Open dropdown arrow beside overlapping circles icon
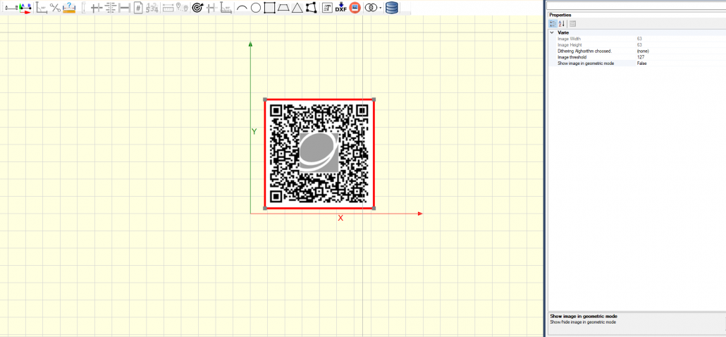The height and width of the screenshot is (337, 726). 381,8
